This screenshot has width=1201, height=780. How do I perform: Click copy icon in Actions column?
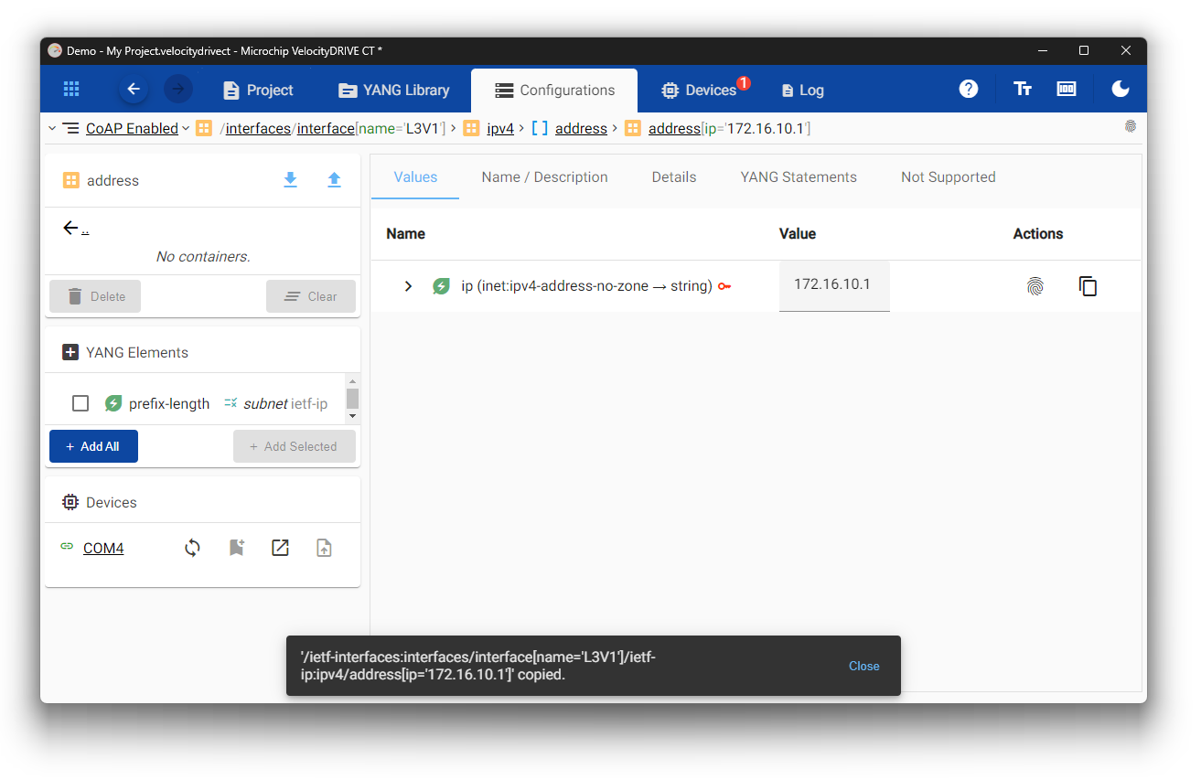(x=1088, y=286)
